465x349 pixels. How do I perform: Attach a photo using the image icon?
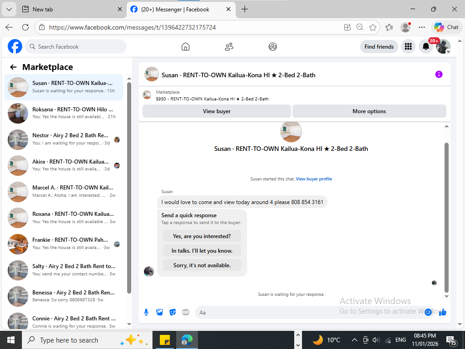(159, 312)
